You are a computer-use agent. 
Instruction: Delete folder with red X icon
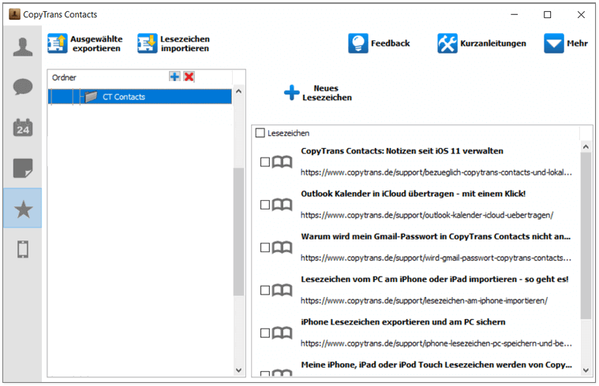pyautogui.click(x=189, y=76)
